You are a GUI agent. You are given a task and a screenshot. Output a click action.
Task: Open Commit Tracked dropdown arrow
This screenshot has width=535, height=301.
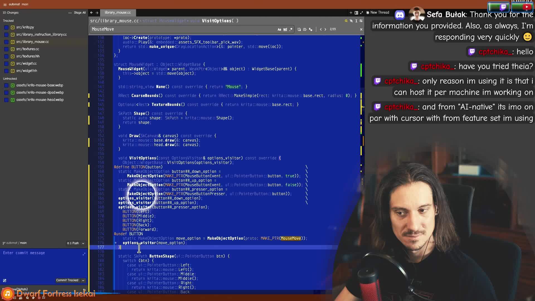pos(83,280)
